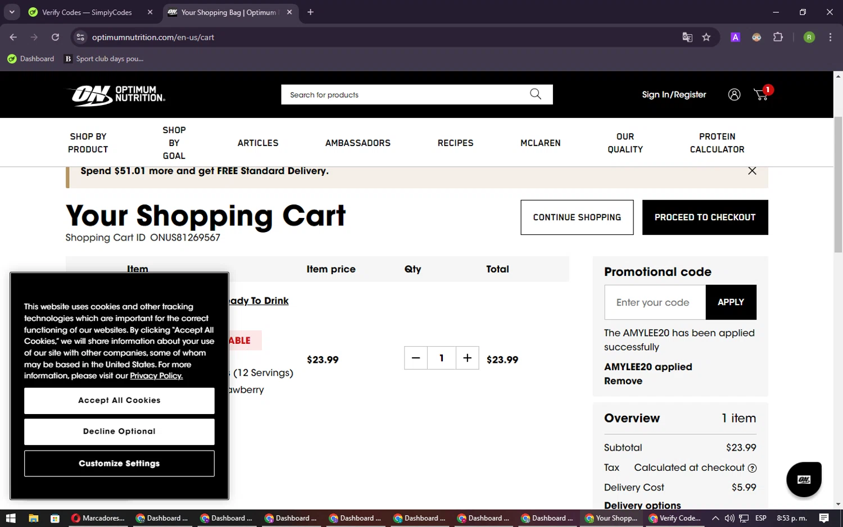The height and width of the screenshot is (527, 843).
Task: Switch to the Marcadores taskbar window
Action: [x=98, y=518]
